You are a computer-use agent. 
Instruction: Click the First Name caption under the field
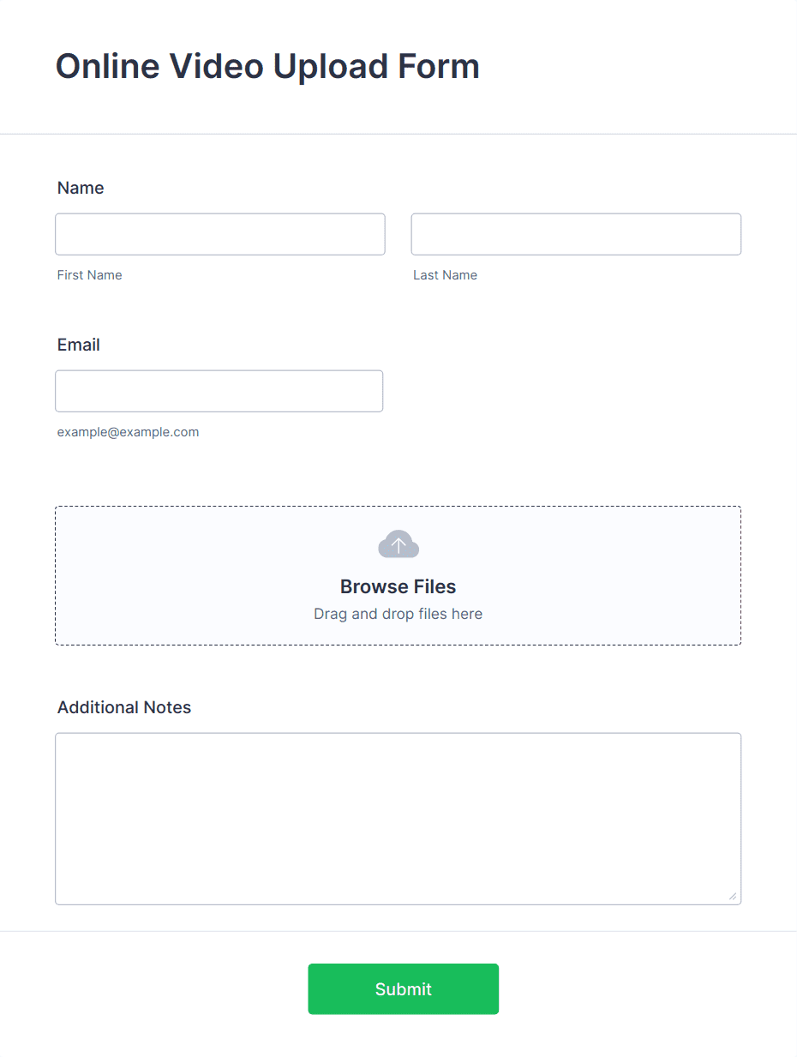(x=89, y=275)
